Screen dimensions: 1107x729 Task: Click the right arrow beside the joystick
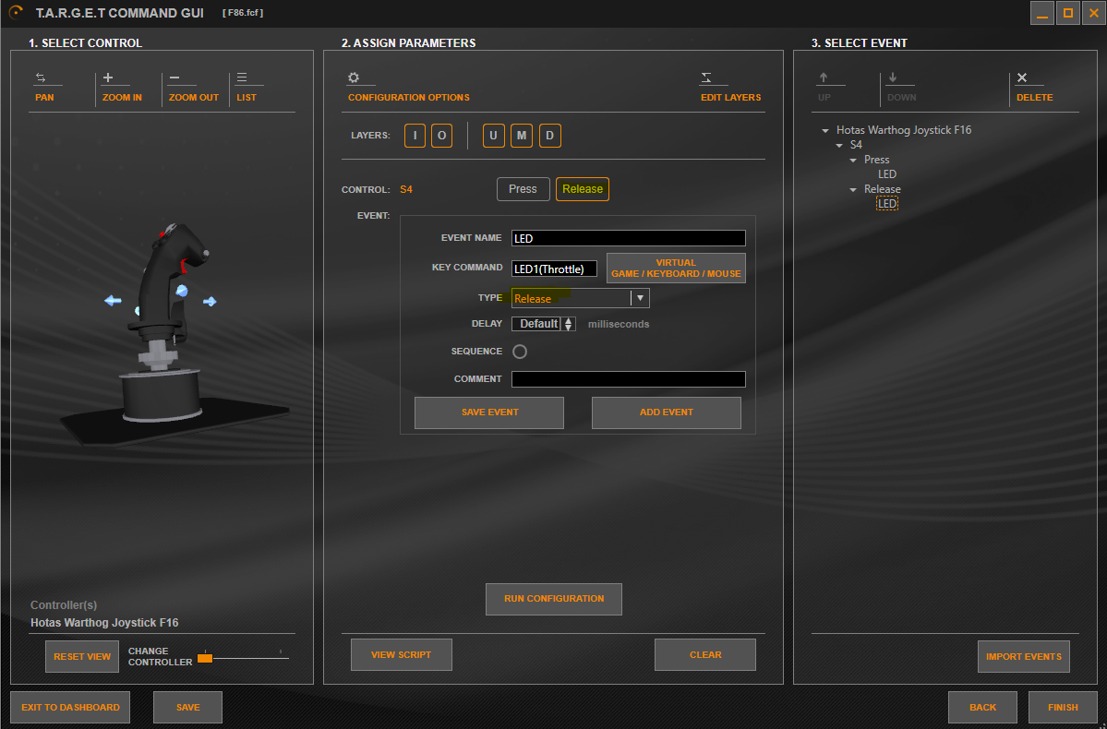pyautogui.click(x=211, y=302)
